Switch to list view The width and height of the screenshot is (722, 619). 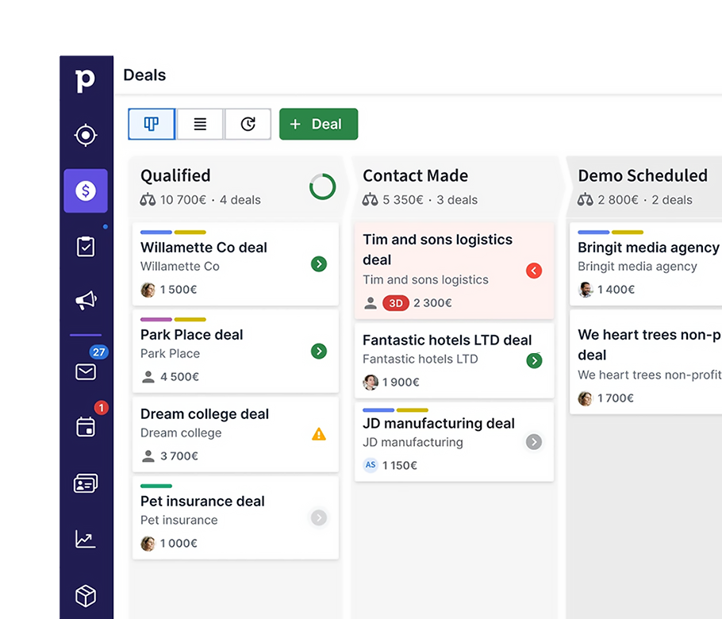[x=200, y=125]
